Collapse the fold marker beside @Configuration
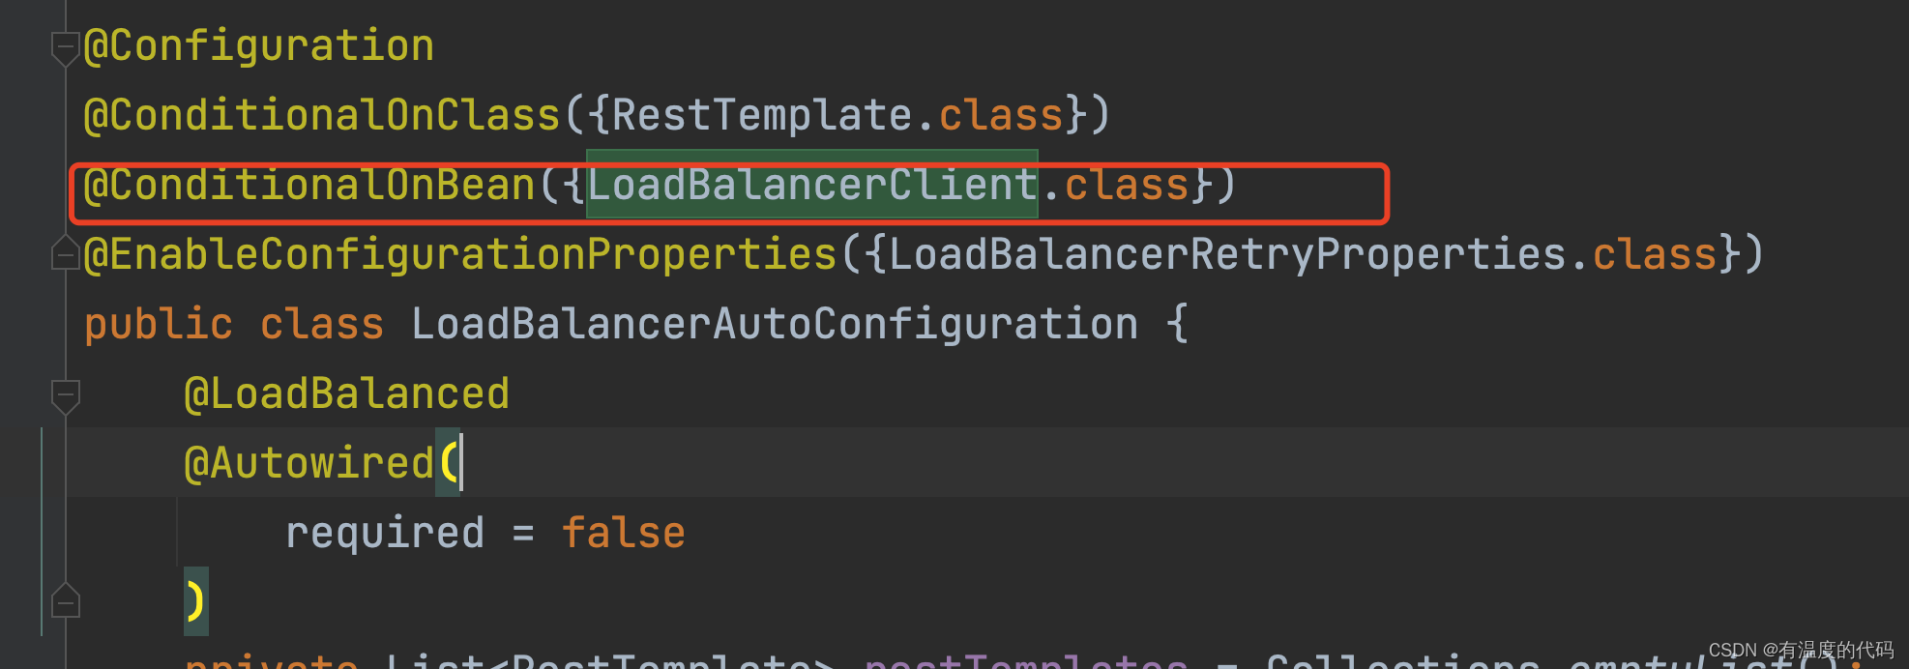Viewport: 1909px width, 669px height. 65,47
